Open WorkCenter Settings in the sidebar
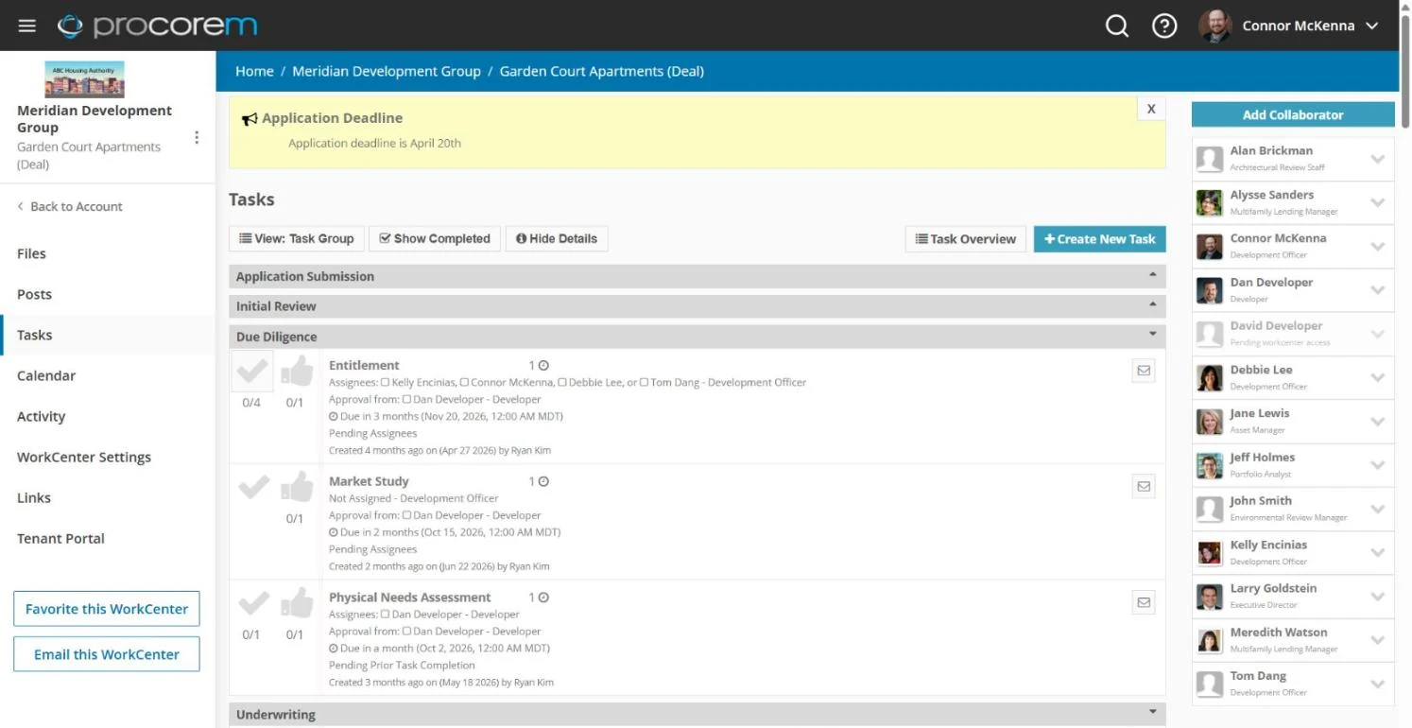1412x728 pixels. (x=84, y=457)
